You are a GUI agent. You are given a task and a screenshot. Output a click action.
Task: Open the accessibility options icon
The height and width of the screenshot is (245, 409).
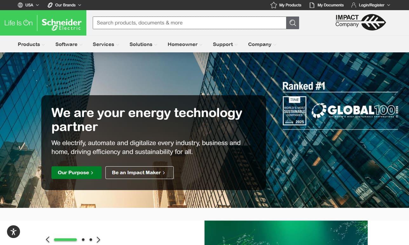pyautogui.click(x=13, y=232)
